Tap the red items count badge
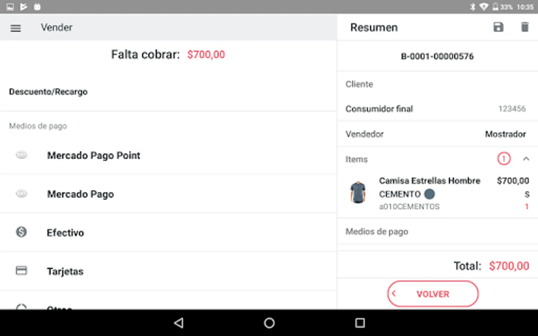 tap(504, 159)
